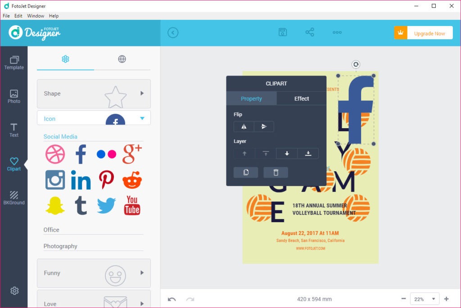Viewport: 461px width, 308px height.
Task: Click the Upgrade Now button
Action: 423,33
